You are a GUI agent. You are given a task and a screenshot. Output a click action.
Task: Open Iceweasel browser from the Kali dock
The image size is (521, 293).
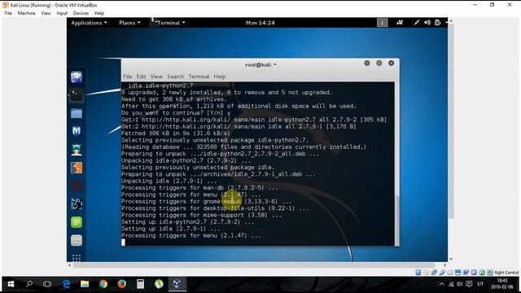(x=77, y=77)
